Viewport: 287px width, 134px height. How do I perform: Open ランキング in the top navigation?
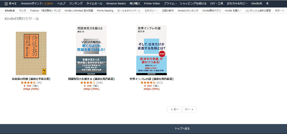click(x=76, y=3)
